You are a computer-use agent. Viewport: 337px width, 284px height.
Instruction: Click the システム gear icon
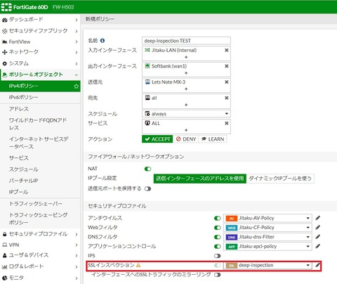(4, 63)
